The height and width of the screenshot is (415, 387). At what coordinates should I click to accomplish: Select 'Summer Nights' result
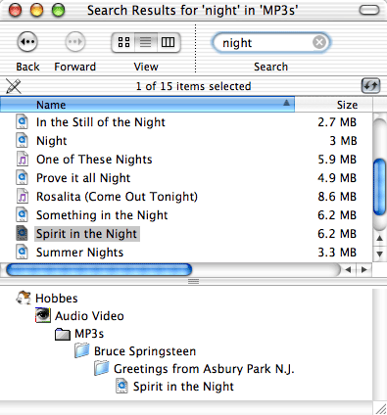79,253
